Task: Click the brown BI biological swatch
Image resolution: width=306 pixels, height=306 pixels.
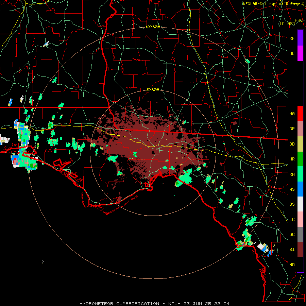Action: (x=300, y=250)
